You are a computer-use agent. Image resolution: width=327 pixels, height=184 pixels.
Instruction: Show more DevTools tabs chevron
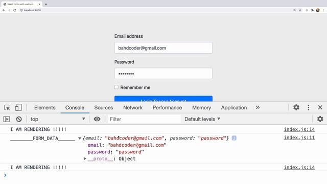[x=258, y=107]
